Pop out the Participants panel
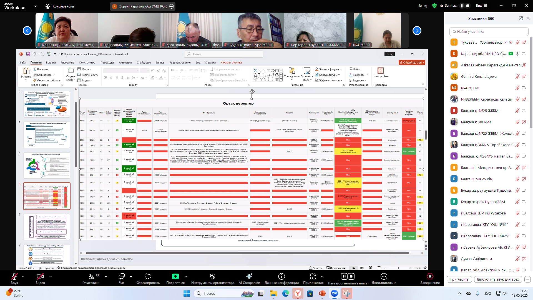 click(x=521, y=18)
